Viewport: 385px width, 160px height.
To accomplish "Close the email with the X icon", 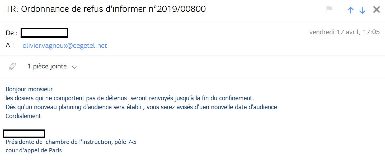I will click(376, 10).
